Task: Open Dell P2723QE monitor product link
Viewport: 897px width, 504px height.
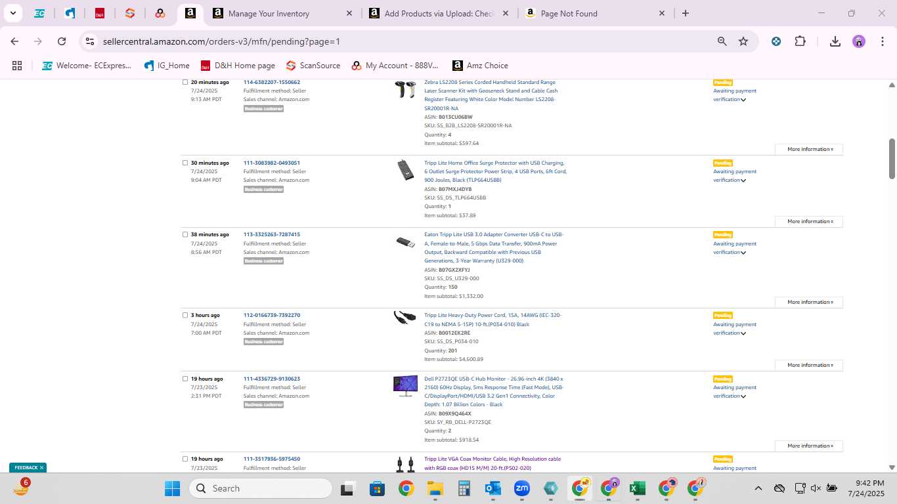Action: point(494,392)
